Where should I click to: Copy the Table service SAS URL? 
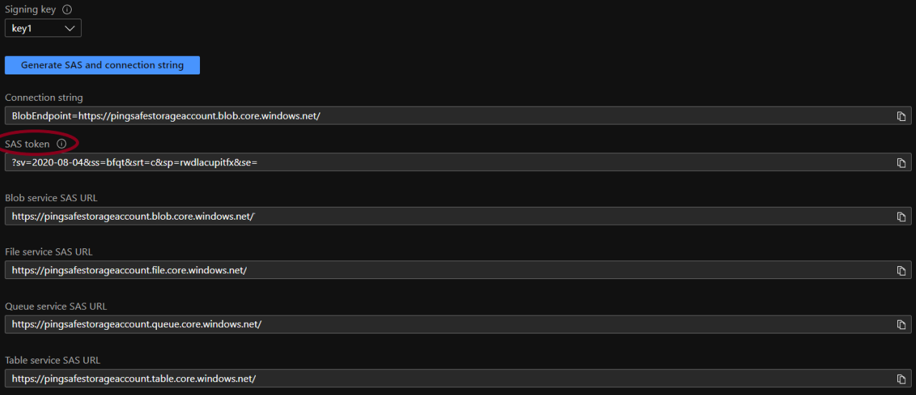click(x=902, y=379)
